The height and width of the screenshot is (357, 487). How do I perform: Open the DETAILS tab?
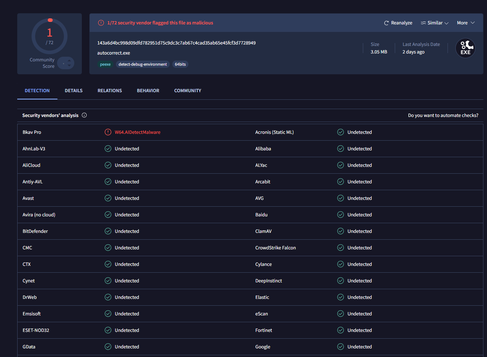[x=74, y=91]
